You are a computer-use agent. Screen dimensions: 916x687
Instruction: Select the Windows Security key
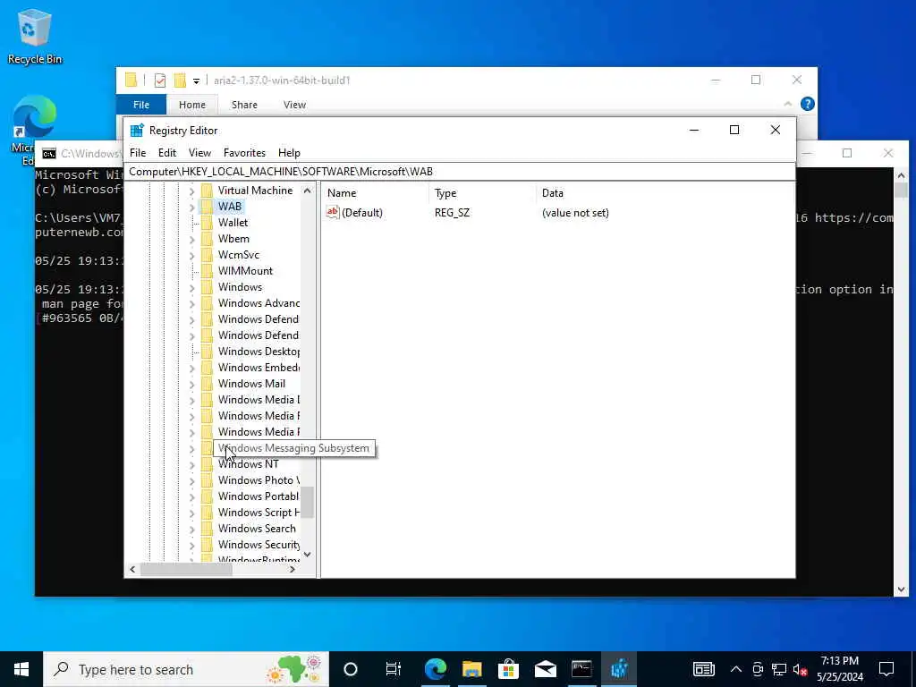tap(259, 545)
